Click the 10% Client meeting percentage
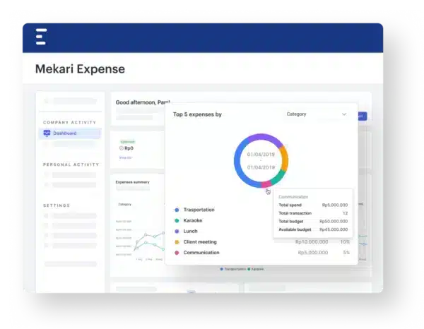 [x=345, y=242]
